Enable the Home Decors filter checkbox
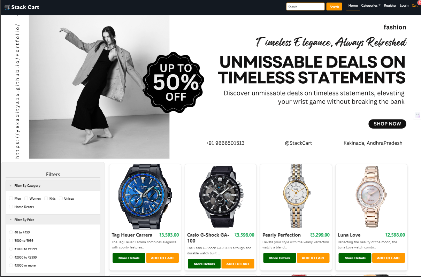The width and height of the screenshot is (421, 277). (11, 207)
